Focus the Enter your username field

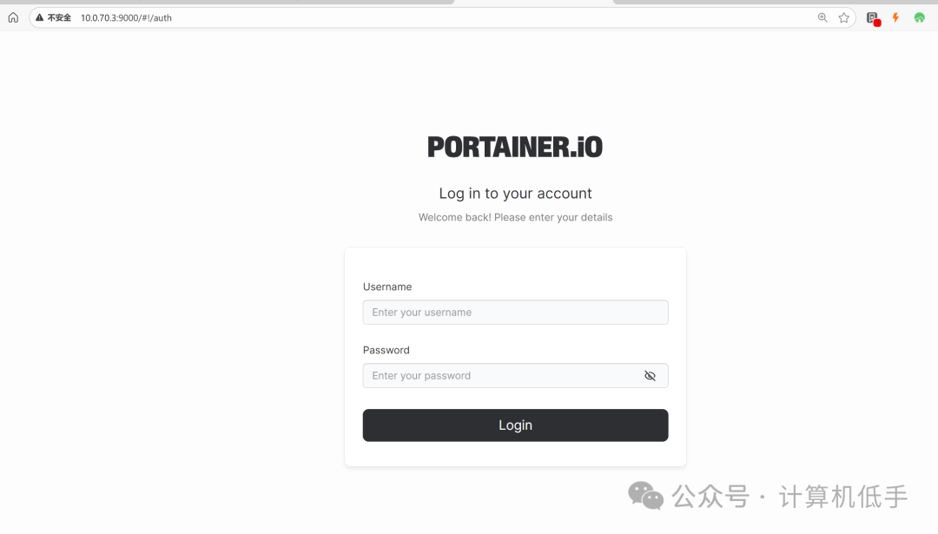(515, 312)
